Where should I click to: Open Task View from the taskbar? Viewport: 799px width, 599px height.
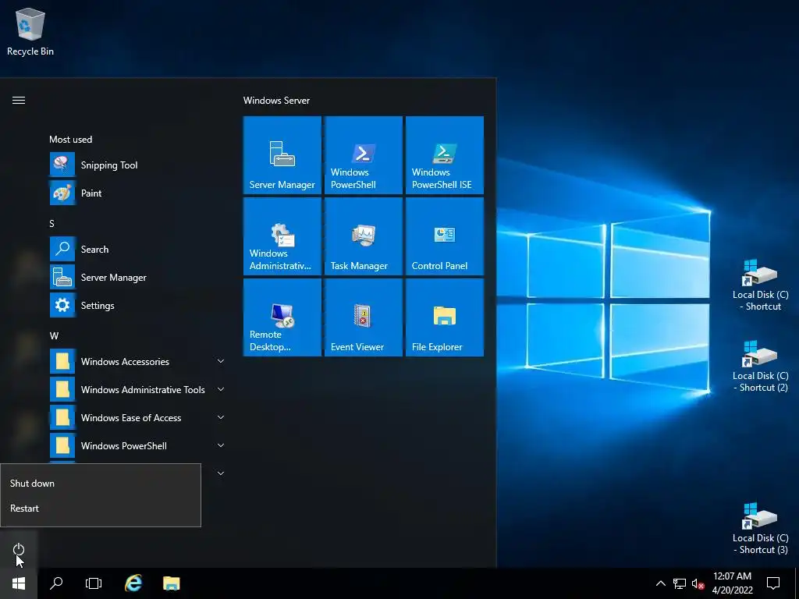[x=94, y=583]
